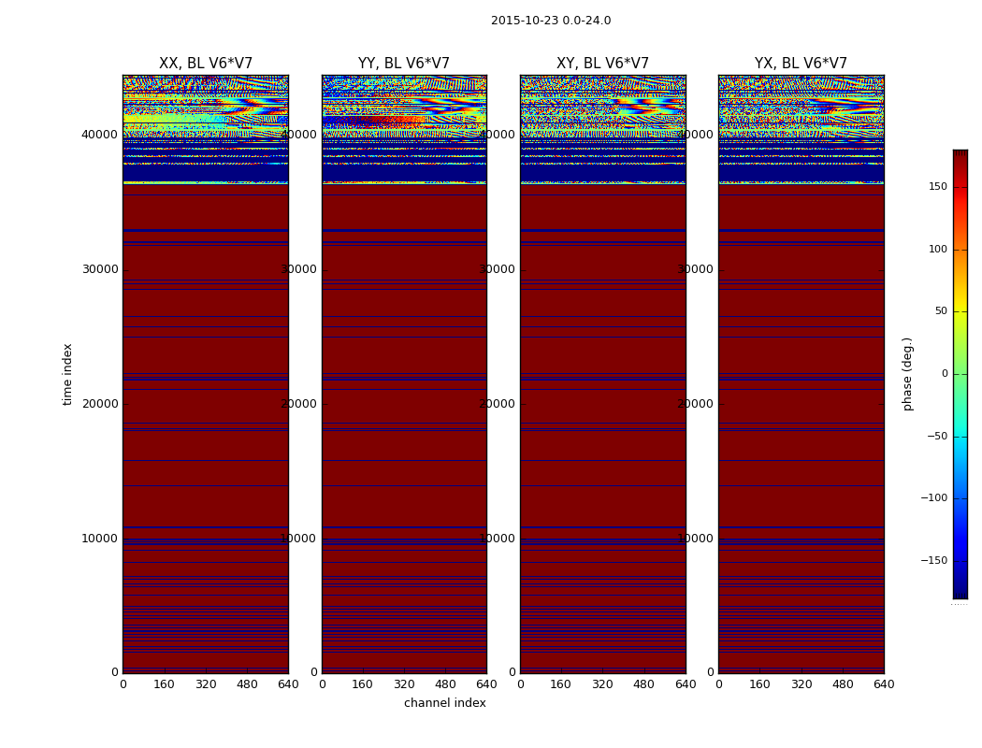Click inside the YY phase waterfall panel
The height and width of the screenshot is (748, 982).
tap(403, 421)
